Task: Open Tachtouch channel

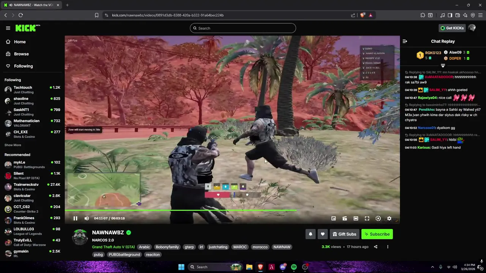Action: point(32,90)
